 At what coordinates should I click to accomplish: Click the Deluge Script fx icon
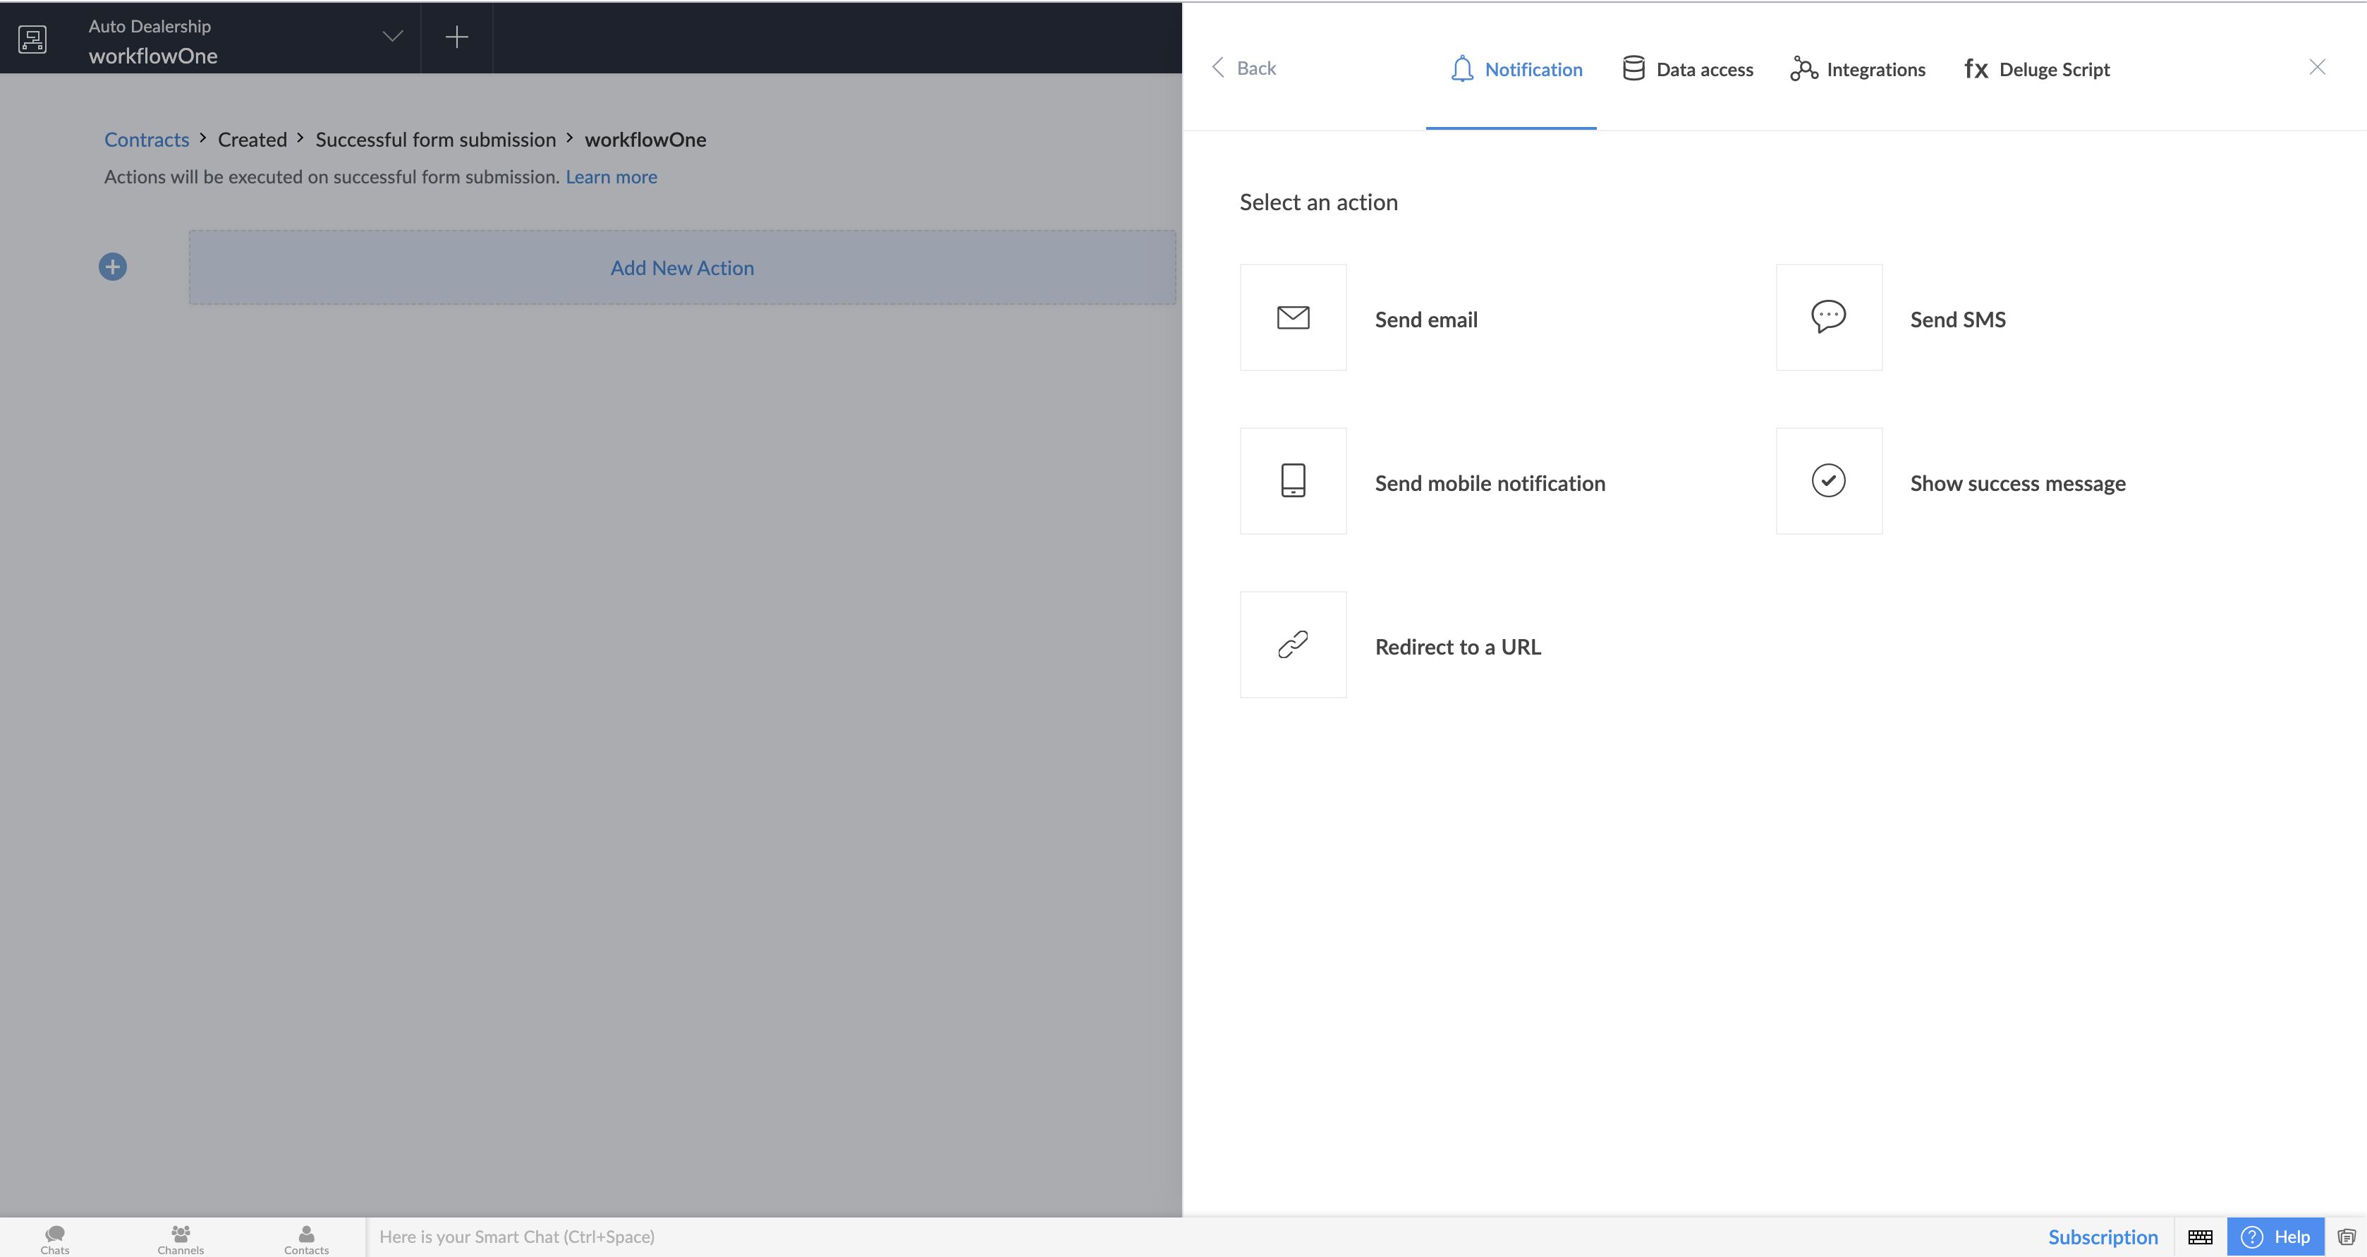tap(1976, 69)
